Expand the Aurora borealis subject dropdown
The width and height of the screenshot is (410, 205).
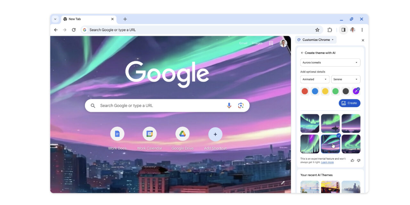coord(330,62)
